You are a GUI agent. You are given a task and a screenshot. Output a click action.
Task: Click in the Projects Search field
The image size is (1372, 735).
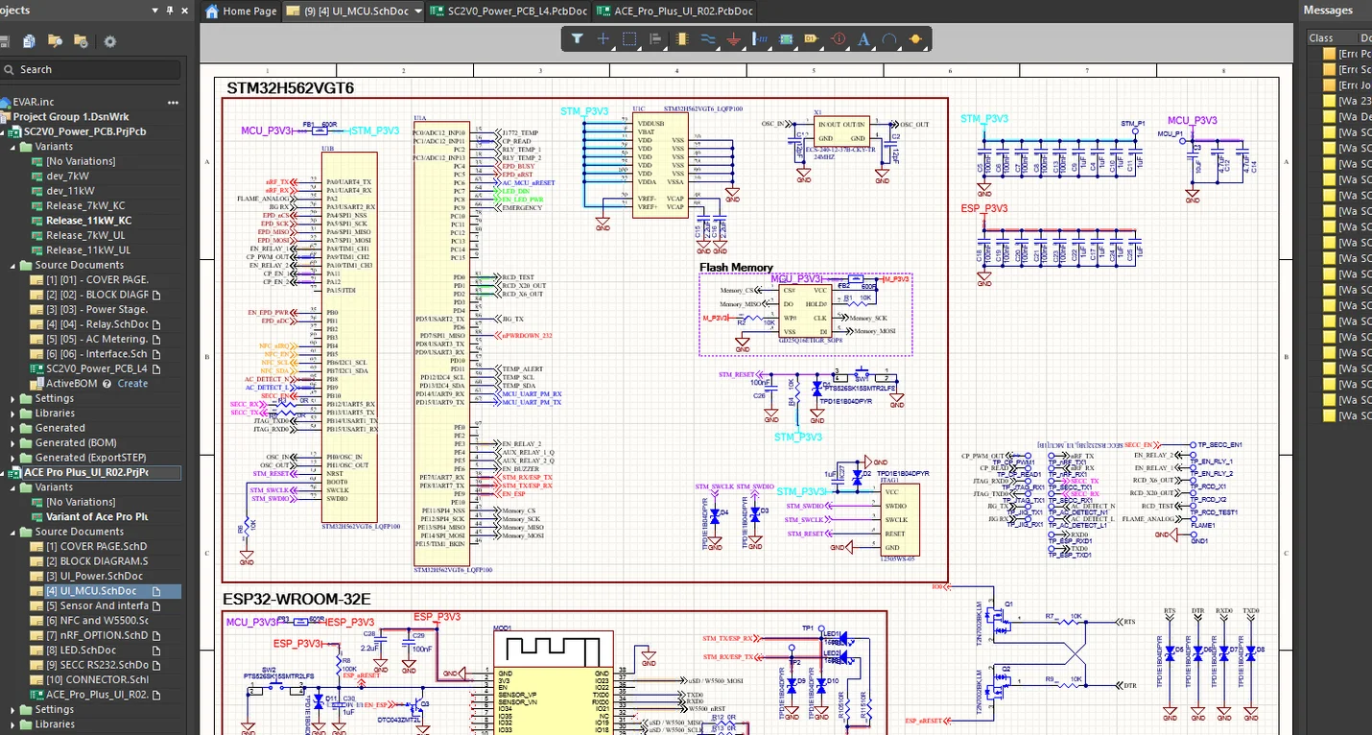coord(91,69)
